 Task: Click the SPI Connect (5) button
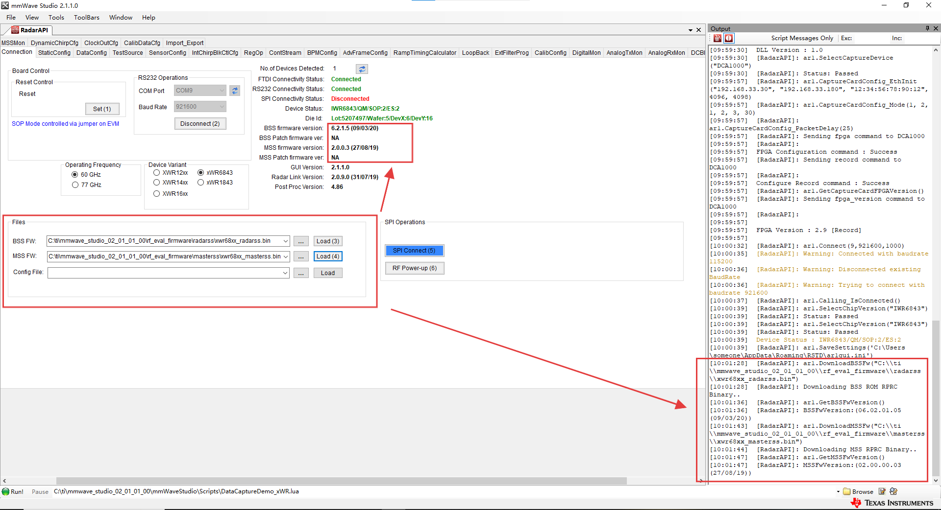click(x=414, y=251)
